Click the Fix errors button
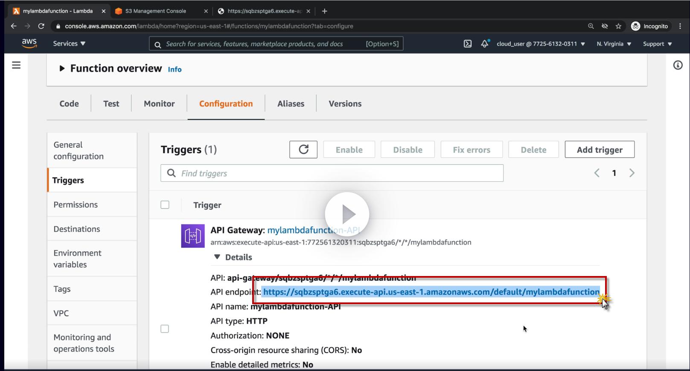 (472, 150)
